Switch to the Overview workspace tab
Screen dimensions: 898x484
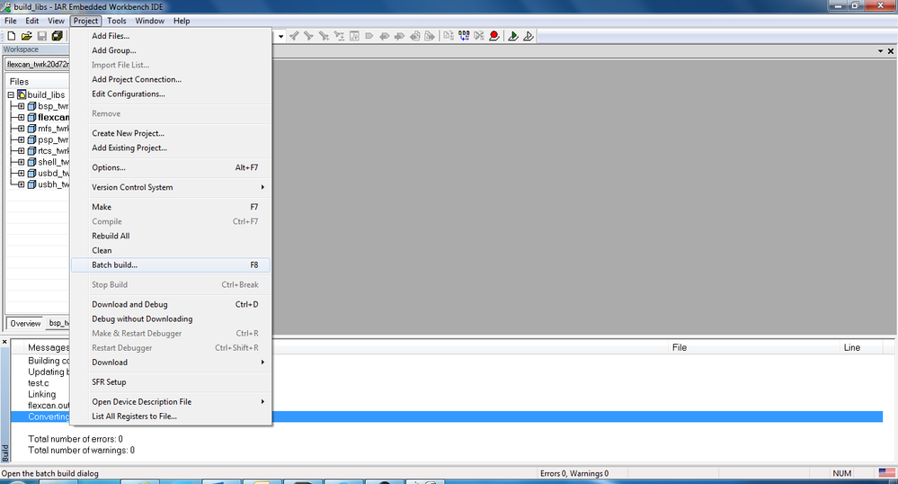(x=25, y=324)
